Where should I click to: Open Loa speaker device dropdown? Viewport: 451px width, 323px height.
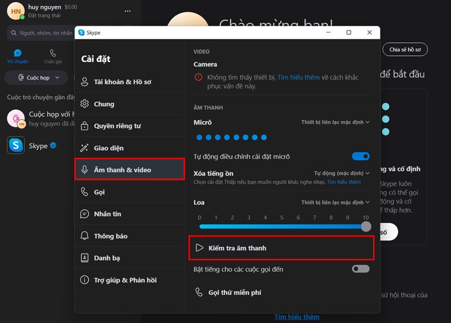(335, 202)
